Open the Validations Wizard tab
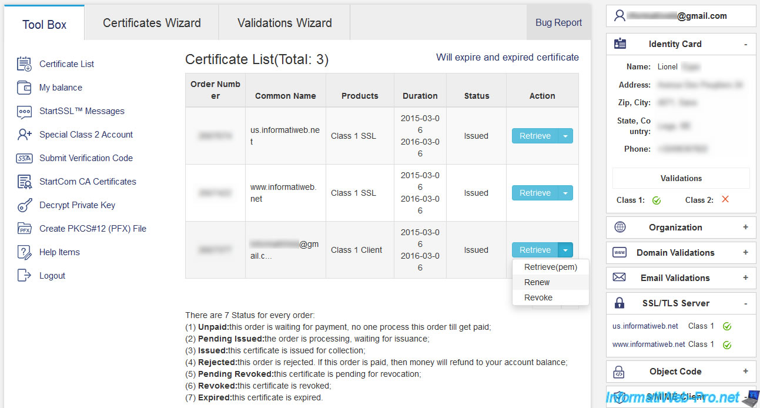Screen dimensions: 760x408 284,23
